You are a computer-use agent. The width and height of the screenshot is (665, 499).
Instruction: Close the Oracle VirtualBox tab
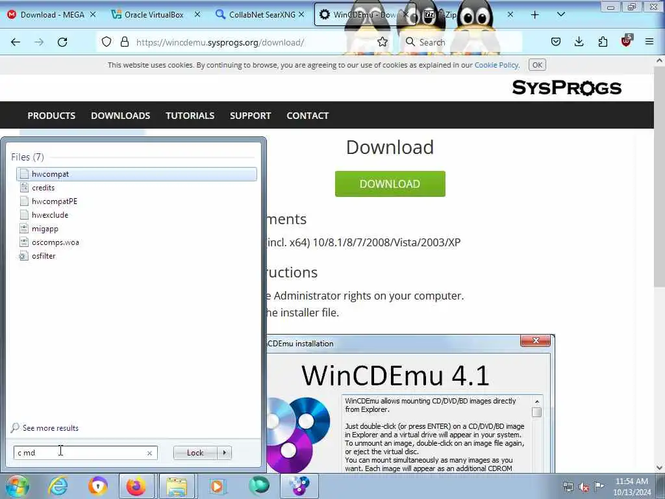(197, 14)
